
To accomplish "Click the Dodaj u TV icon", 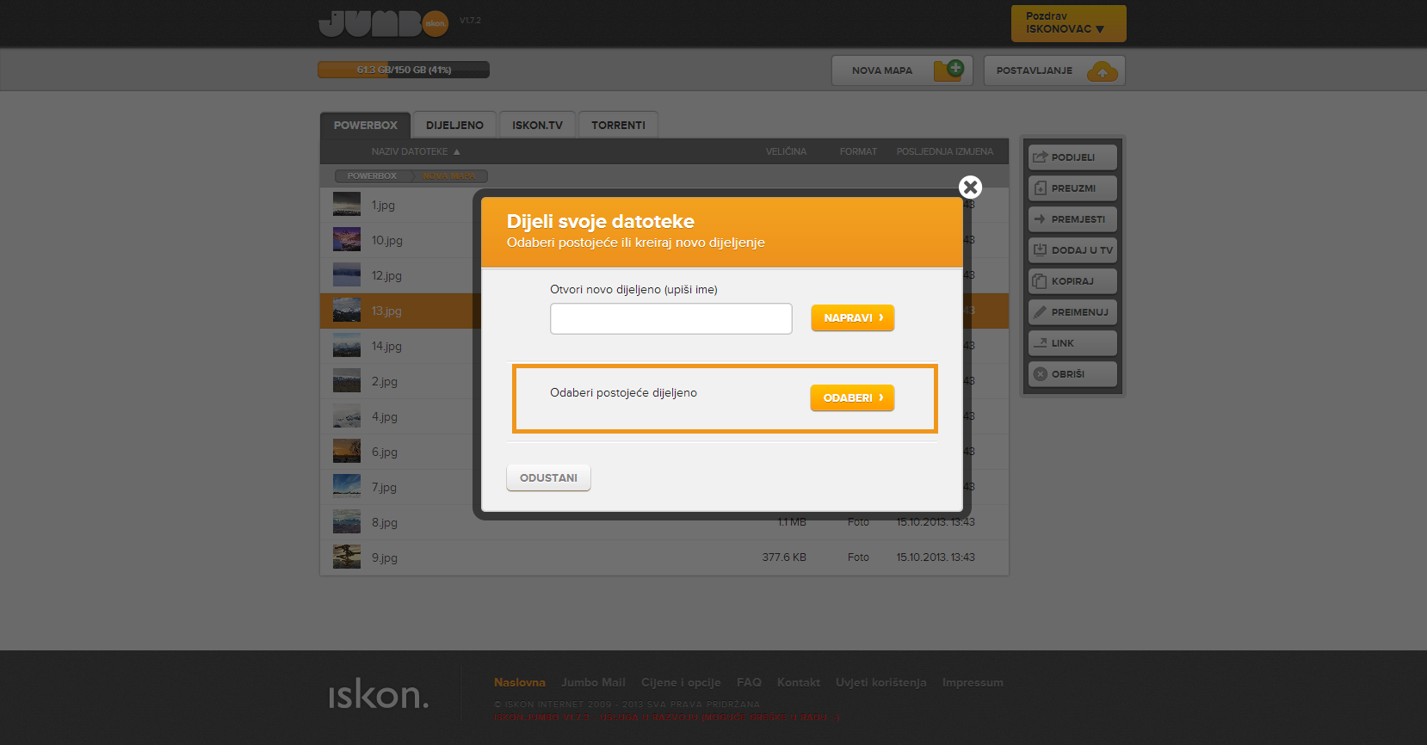I will click(1040, 250).
